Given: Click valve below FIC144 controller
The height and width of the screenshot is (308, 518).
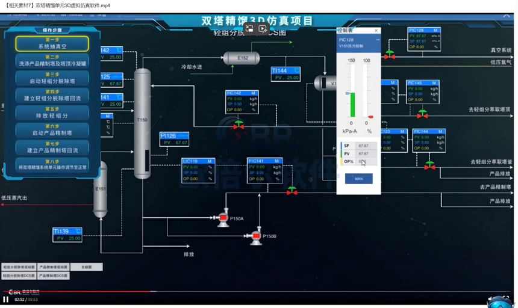Looking at the screenshot, I should (429, 165).
